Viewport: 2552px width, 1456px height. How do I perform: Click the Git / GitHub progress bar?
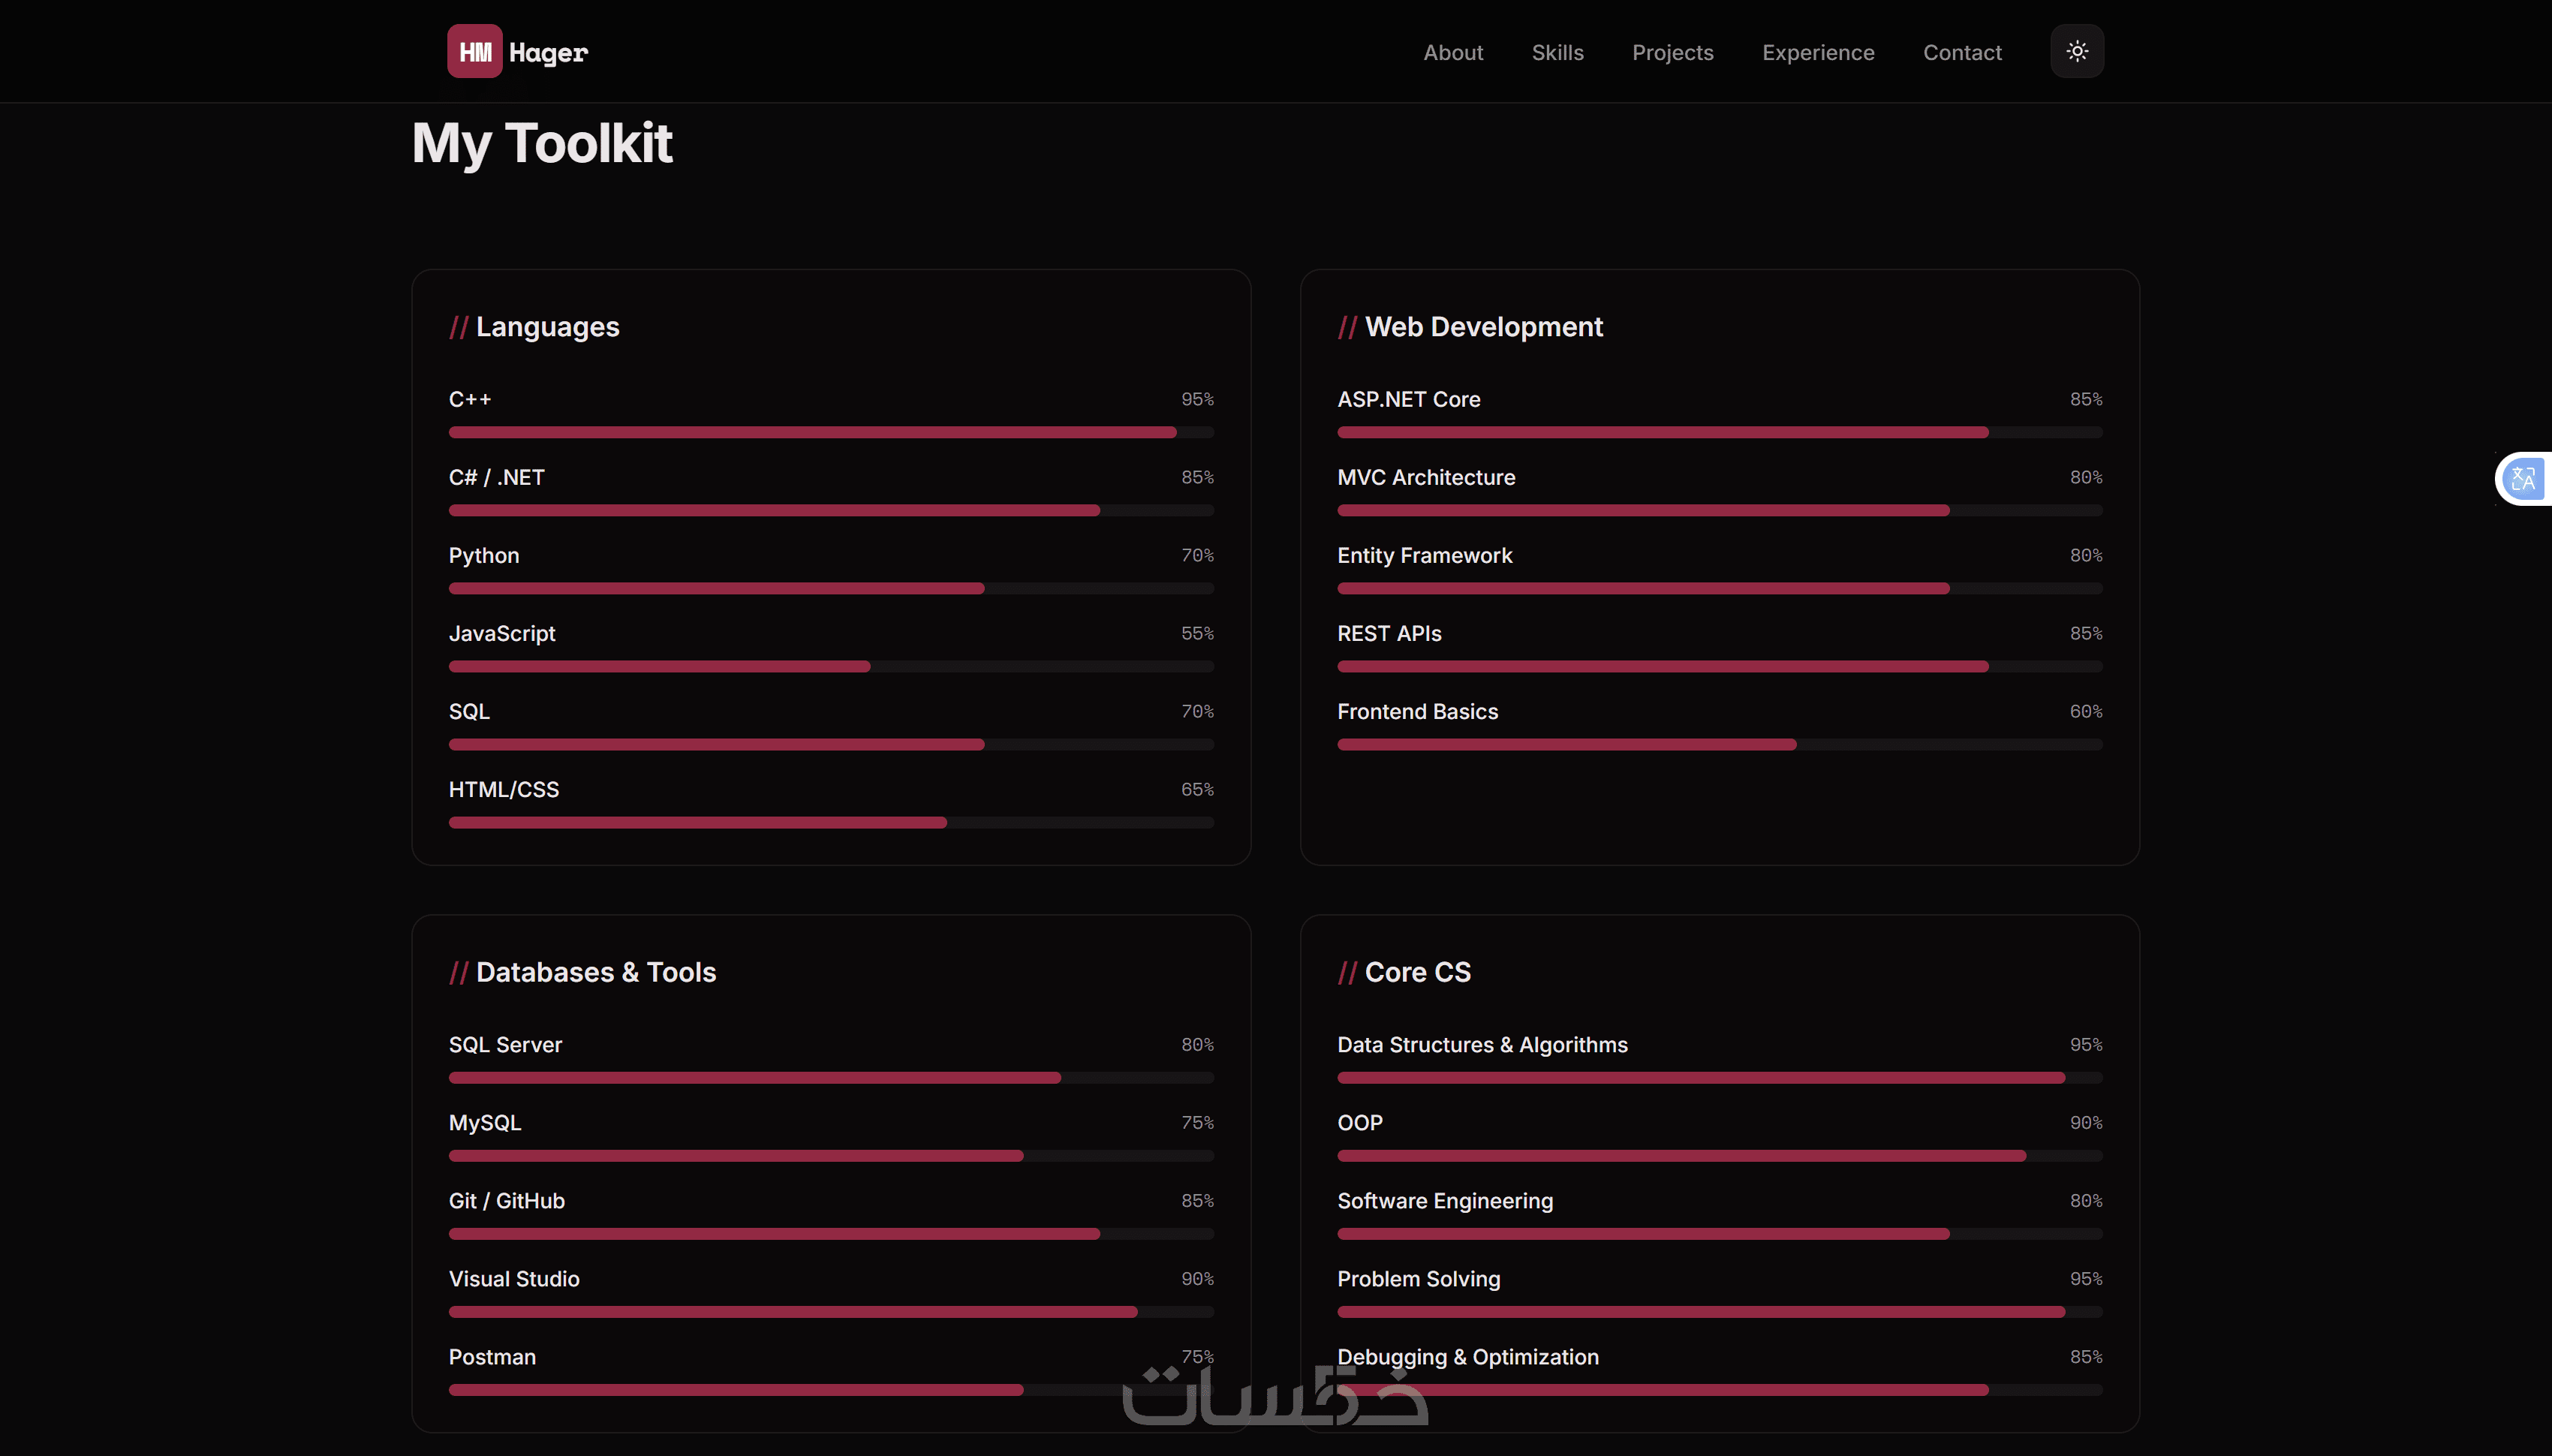point(830,1233)
